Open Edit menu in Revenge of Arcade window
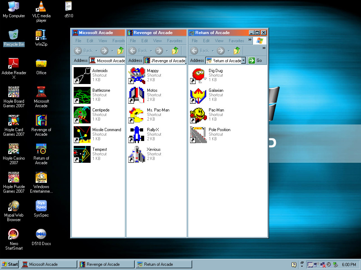361x270 pixels. tap(145, 41)
